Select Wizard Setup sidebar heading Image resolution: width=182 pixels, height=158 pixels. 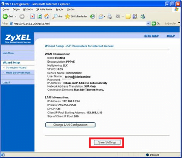click(x=11, y=63)
